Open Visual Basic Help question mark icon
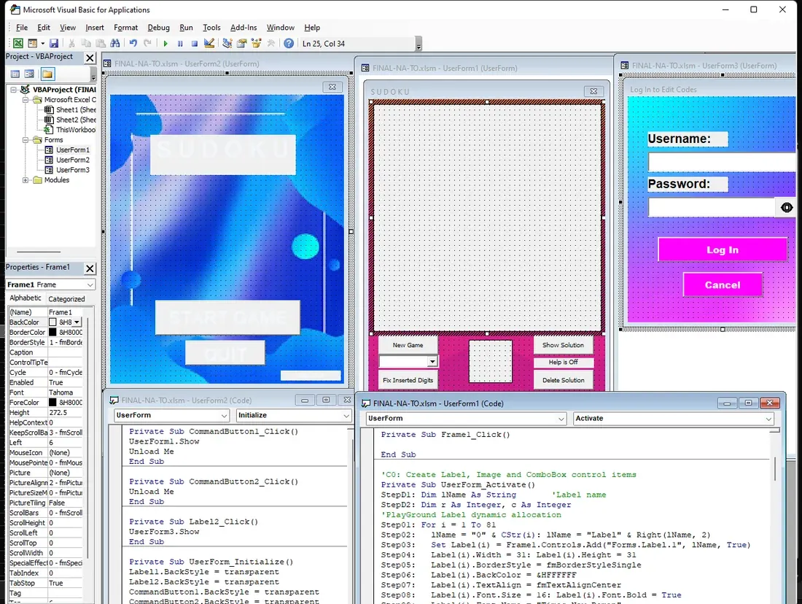The height and width of the screenshot is (604, 802). click(289, 44)
